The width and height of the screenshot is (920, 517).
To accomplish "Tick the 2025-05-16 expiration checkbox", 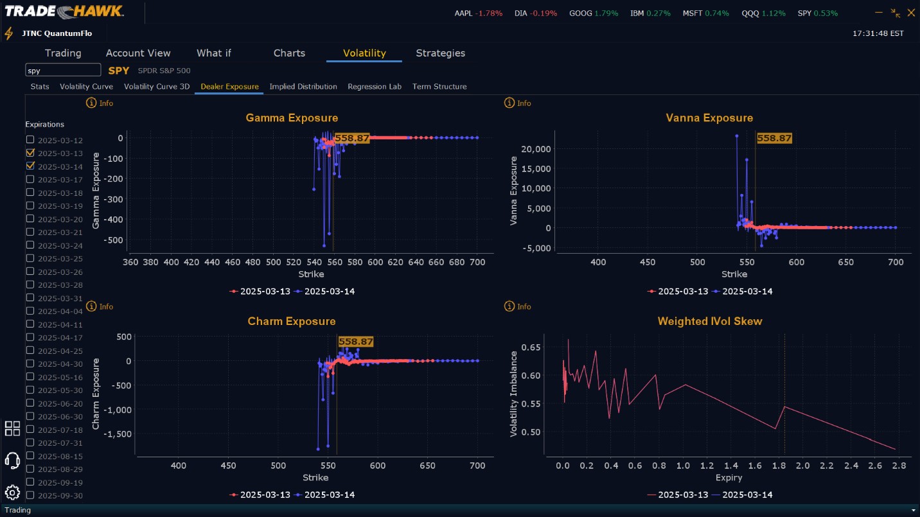I will (30, 376).
